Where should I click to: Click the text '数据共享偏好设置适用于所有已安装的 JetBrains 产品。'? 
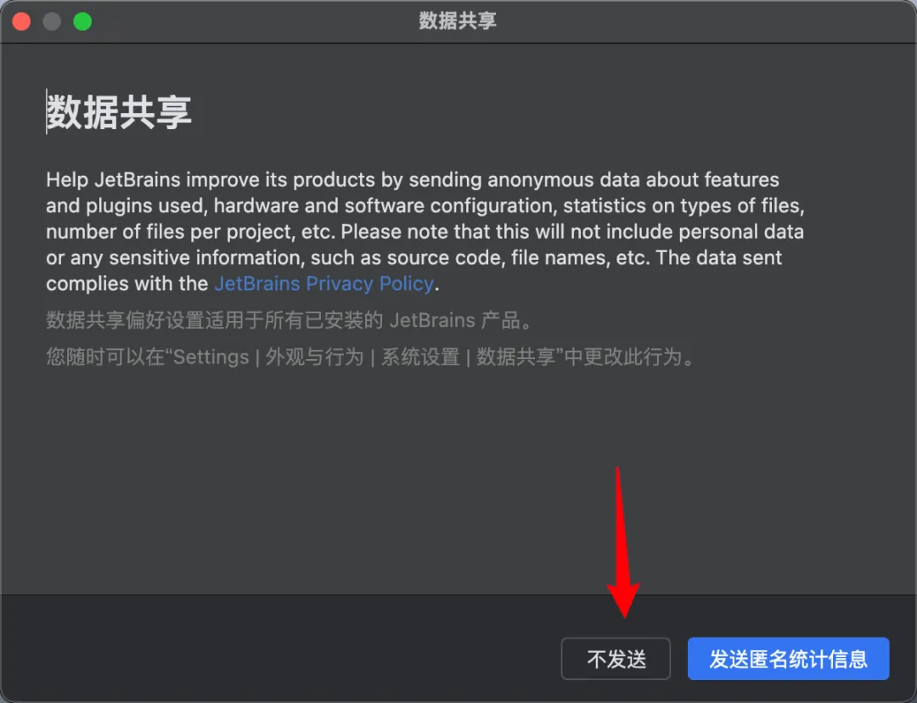click(290, 320)
